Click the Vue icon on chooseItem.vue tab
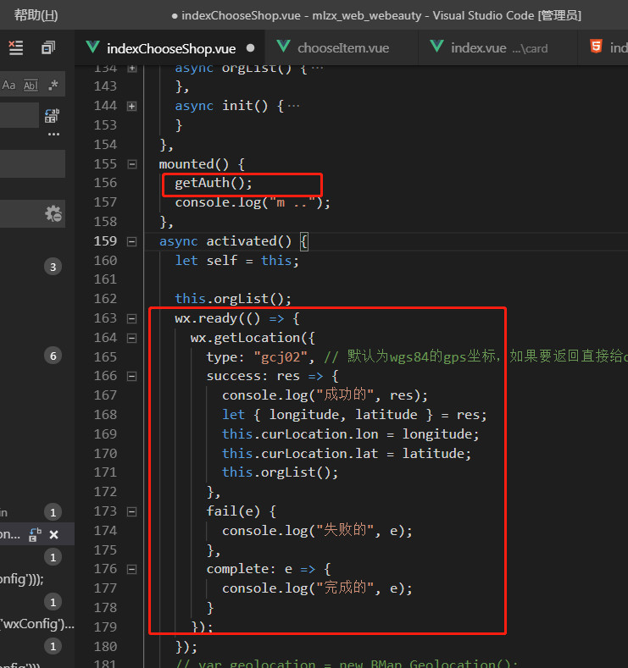Viewport: 628px width, 668px height. [284, 47]
